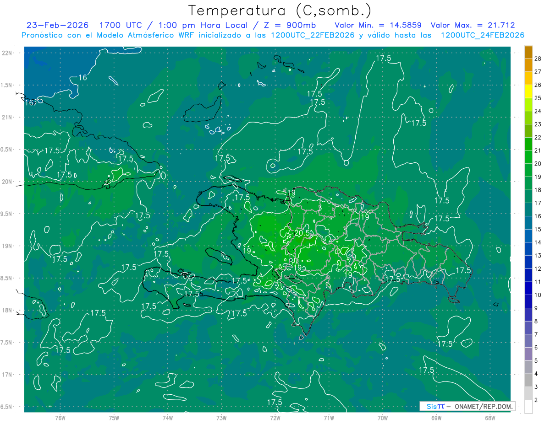Click the "20.5" contour label on the map
Viewport: 550px width, 424px height.
(x=302, y=233)
